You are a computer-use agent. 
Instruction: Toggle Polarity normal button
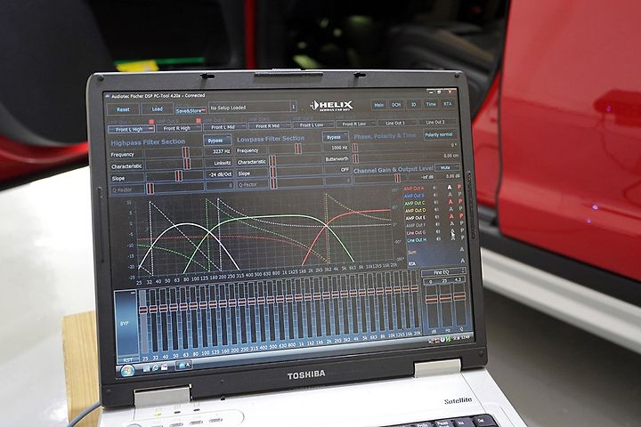tap(440, 134)
